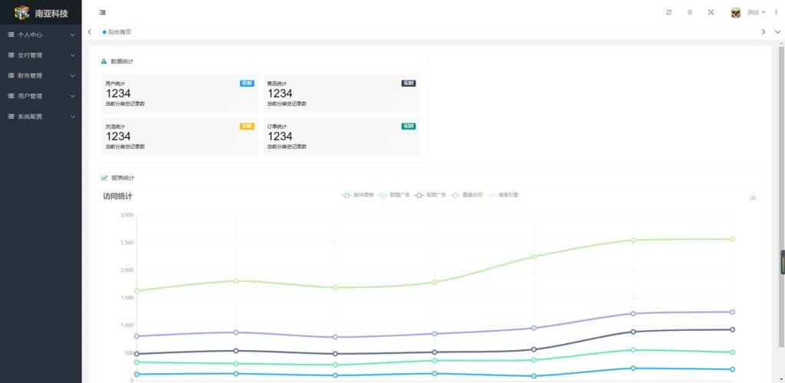785x383 pixels.
Task: Toggle fullscreen mode icon
Action: pyautogui.click(x=711, y=12)
